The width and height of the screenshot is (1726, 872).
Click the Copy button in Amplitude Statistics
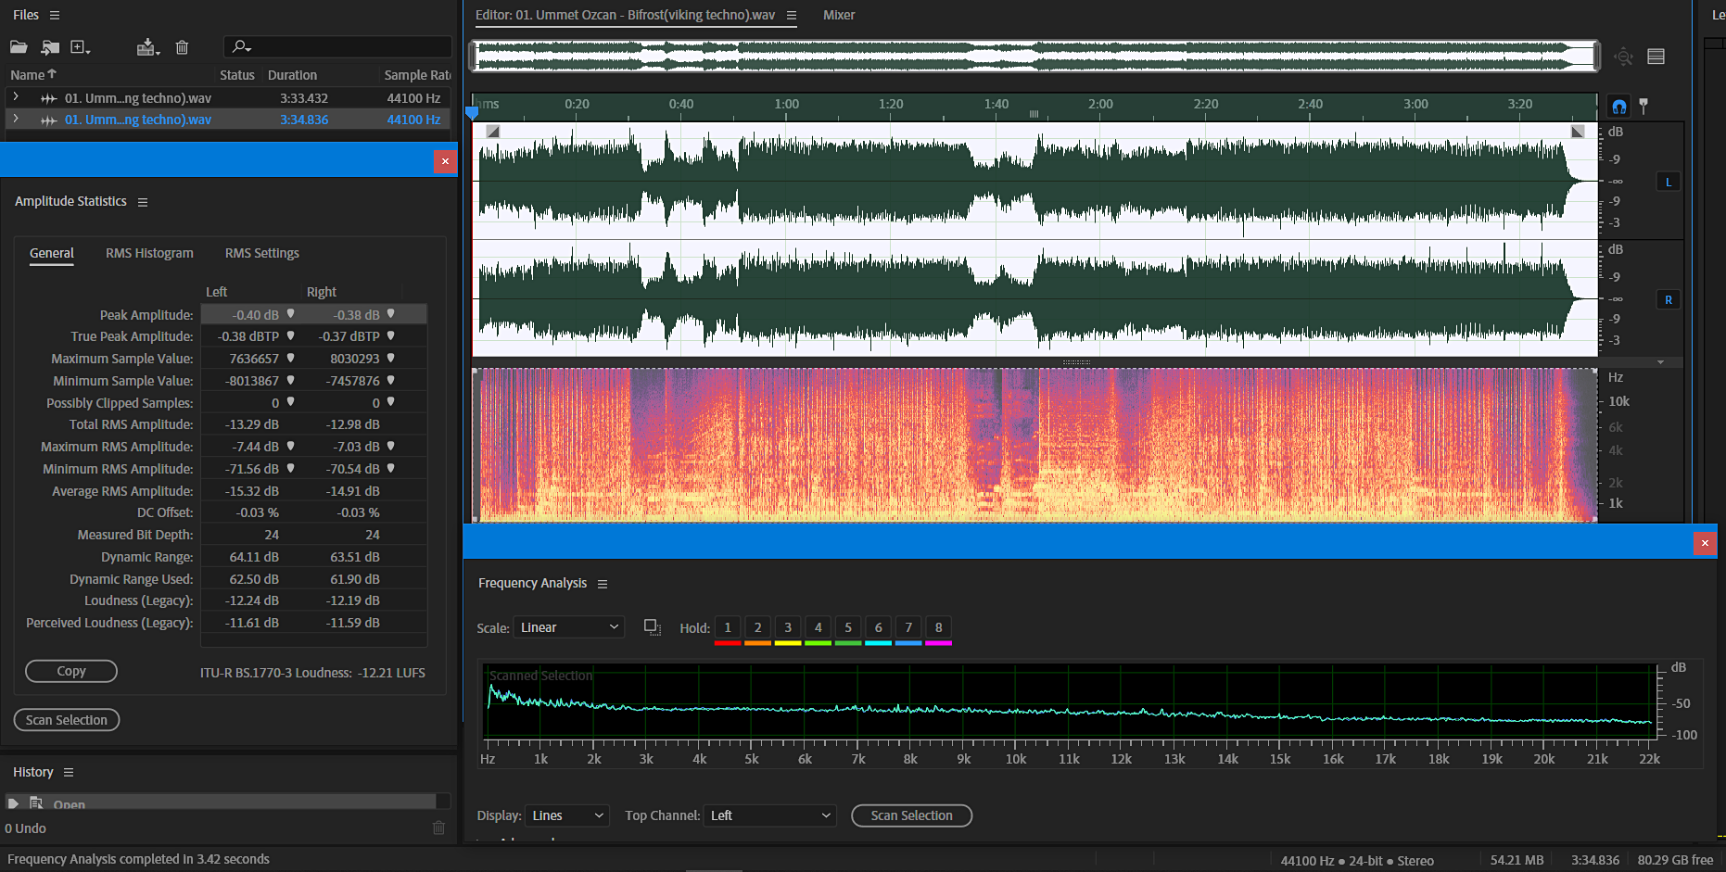[71, 671]
